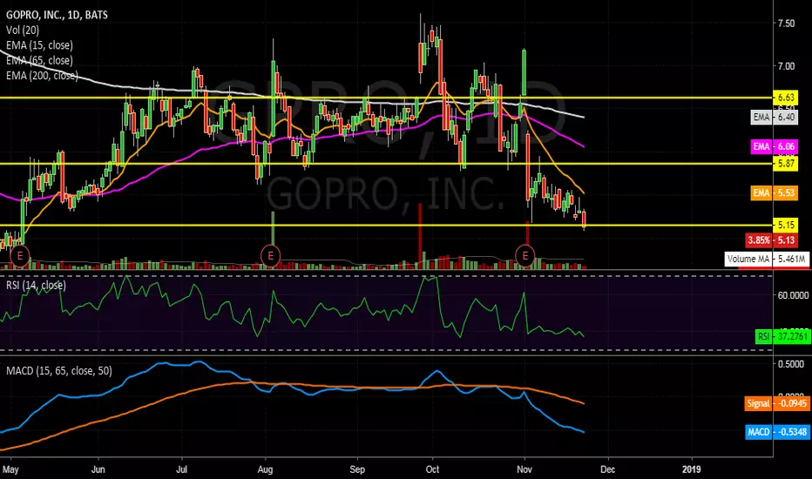Click the November earnings E marker
This screenshot has width=812, height=479.
525,256
